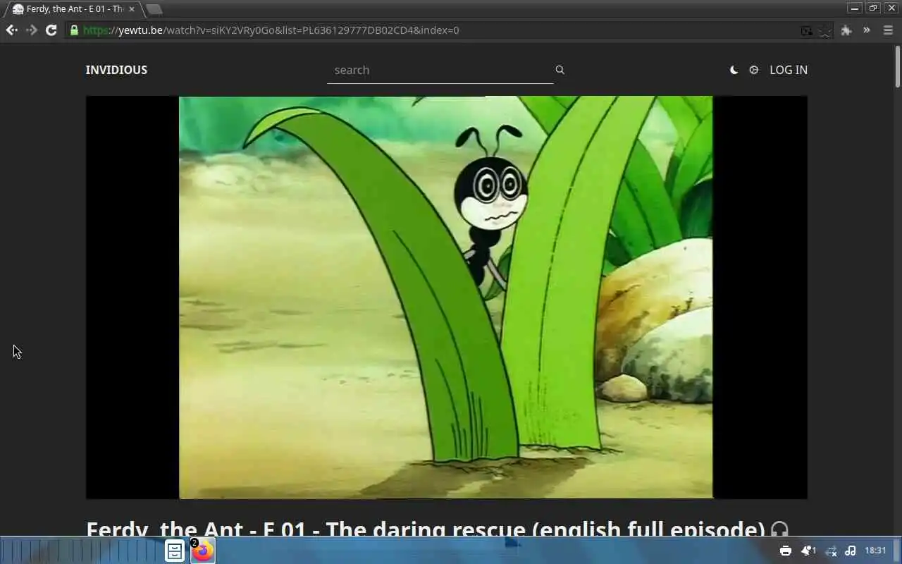
Task: Click the 18:31 clock in the tray
Action: [875, 551]
